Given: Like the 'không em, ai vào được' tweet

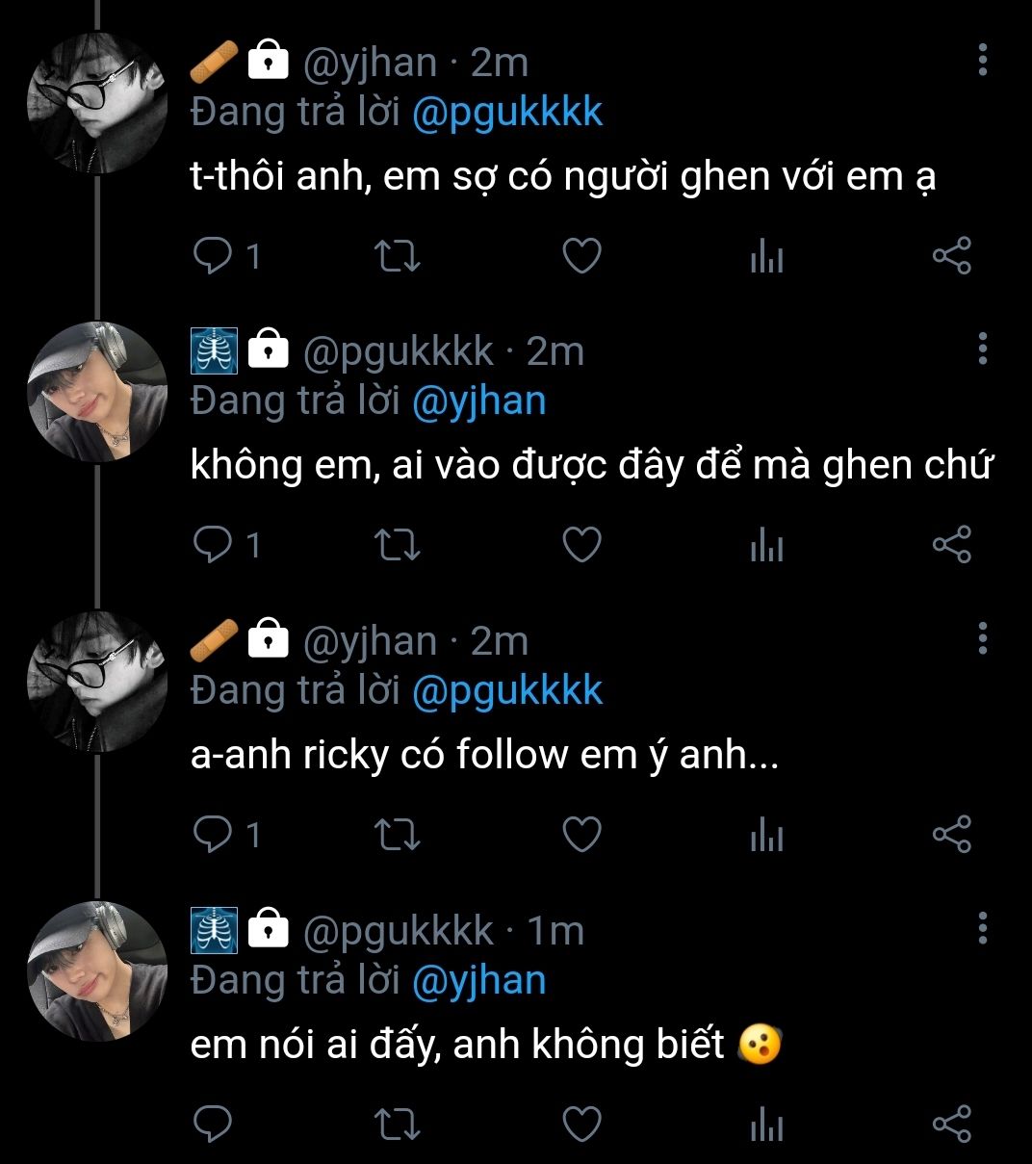Looking at the screenshot, I should click(581, 545).
